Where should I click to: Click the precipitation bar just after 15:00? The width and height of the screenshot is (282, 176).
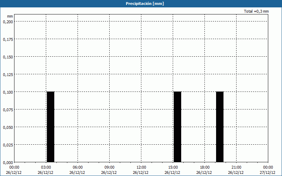pos(178,127)
